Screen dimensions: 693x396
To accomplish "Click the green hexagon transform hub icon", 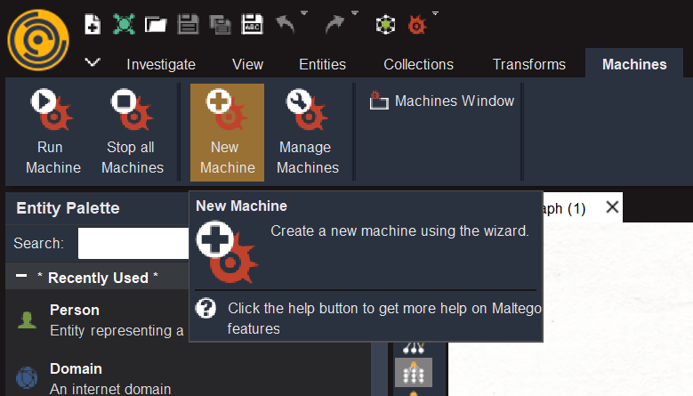I will (385, 25).
